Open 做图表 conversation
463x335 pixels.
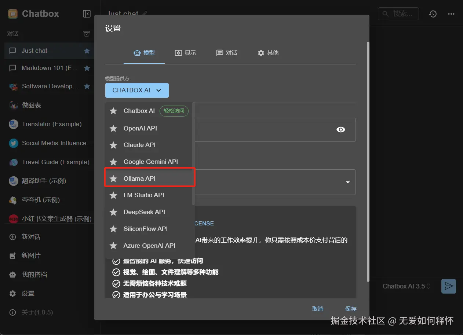coord(49,105)
